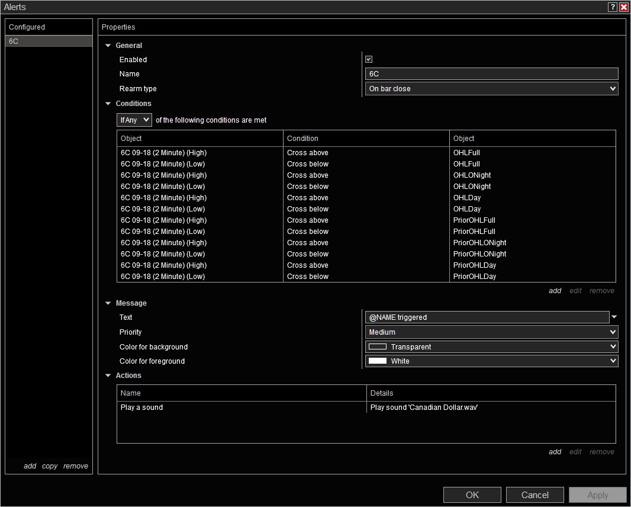Select the Cross above OHLFull condition row

pyautogui.click(x=366, y=153)
